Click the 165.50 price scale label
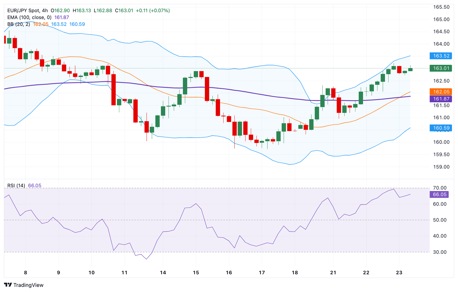The width and height of the screenshot is (458, 292). click(x=441, y=7)
